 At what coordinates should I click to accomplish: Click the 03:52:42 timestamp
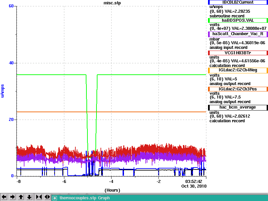tap(194, 181)
